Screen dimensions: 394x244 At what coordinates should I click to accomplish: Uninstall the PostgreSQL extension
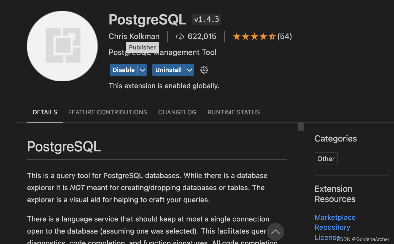(x=168, y=70)
